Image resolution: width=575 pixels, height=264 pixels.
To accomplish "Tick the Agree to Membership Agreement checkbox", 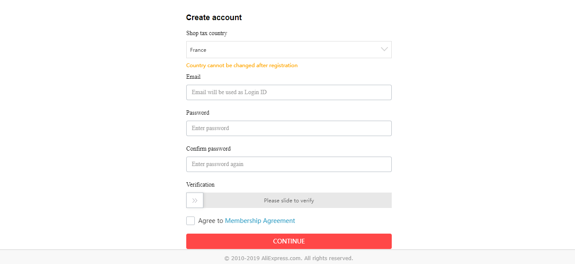I will 191,221.
